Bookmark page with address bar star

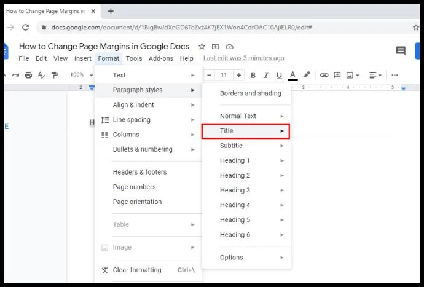416,27
